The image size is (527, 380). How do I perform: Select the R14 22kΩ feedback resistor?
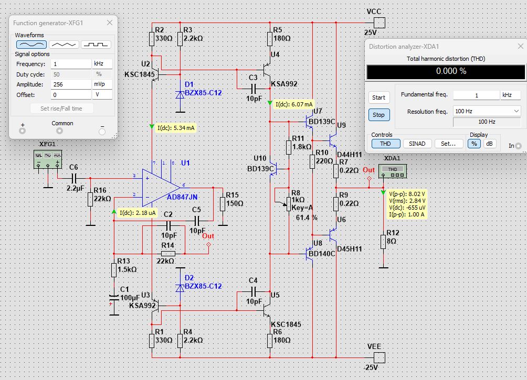(x=168, y=254)
